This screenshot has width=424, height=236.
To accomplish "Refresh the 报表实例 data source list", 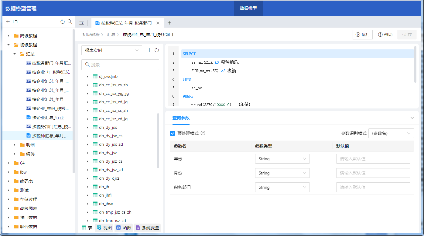I will pyautogui.click(x=157, y=50).
